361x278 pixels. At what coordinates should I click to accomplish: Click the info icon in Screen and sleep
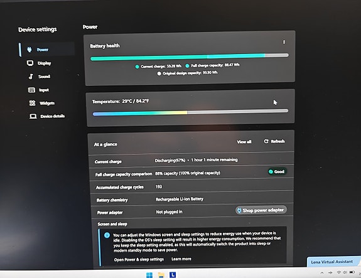(x=107, y=235)
